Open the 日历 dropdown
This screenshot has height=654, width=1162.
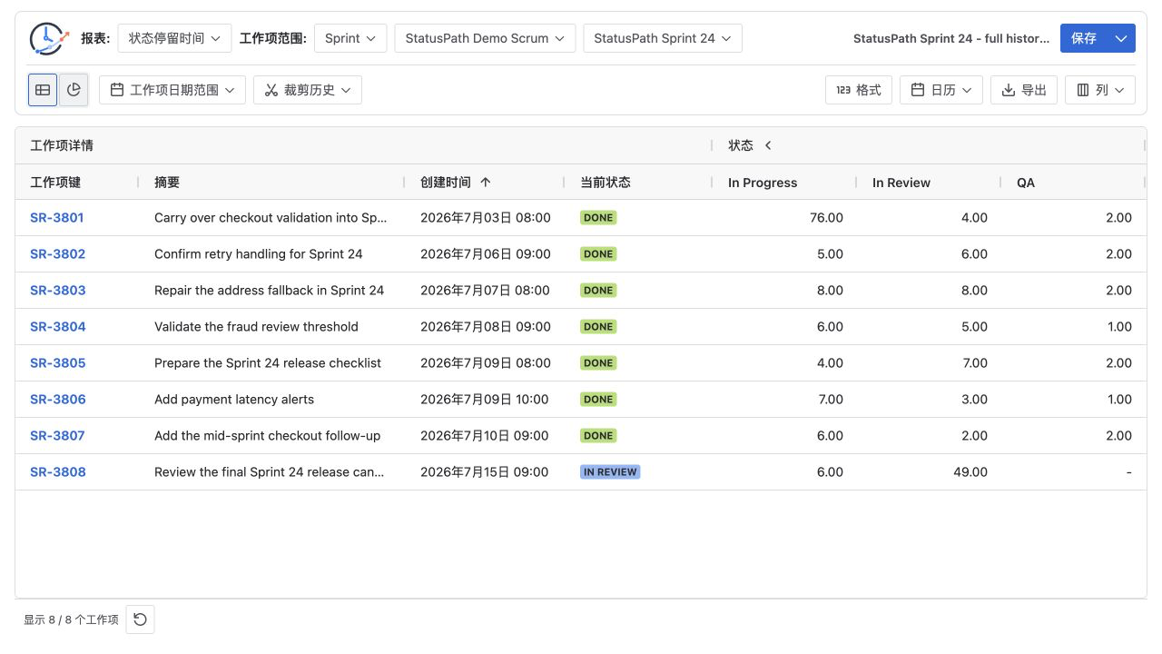(941, 90)
